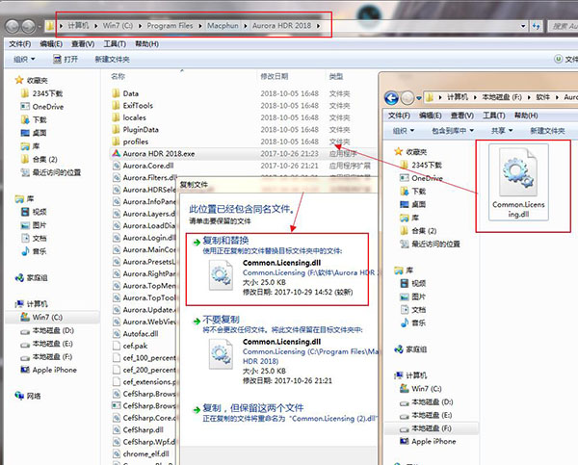Open 查看(V) menu in left window
Screen dimensions: 578x465
click(x=83, y=44)
